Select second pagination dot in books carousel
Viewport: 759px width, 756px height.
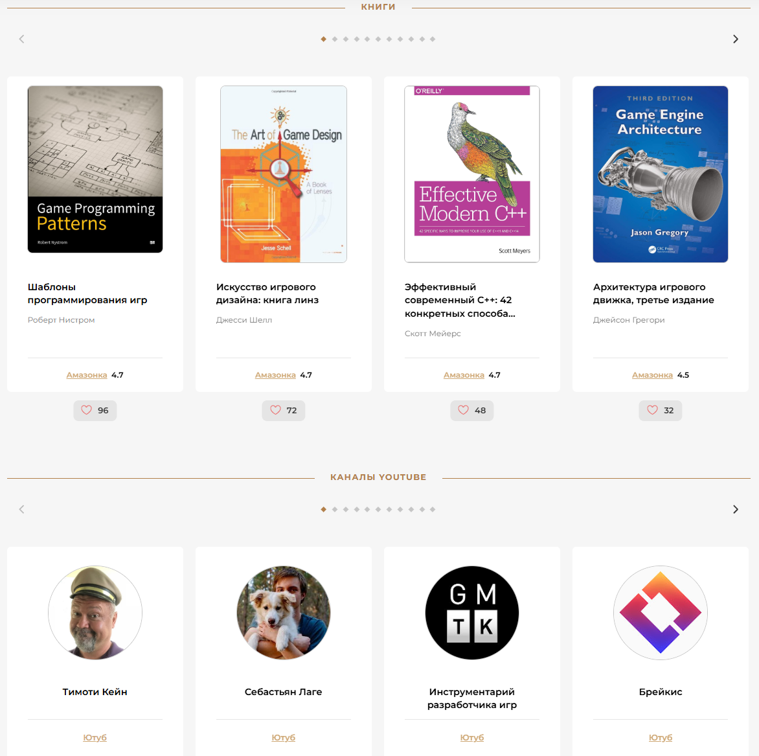[x=334, y=40]
